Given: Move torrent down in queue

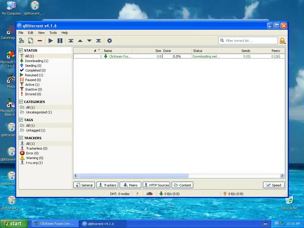Looking at the screenshot, I should pyautogui.click(x=89, y=41).
